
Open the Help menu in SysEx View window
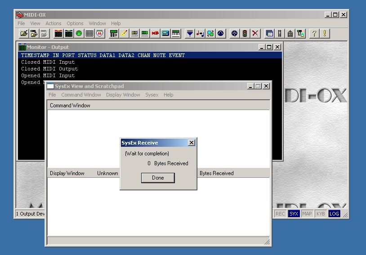pyautogui.click(x=168, y=95)
